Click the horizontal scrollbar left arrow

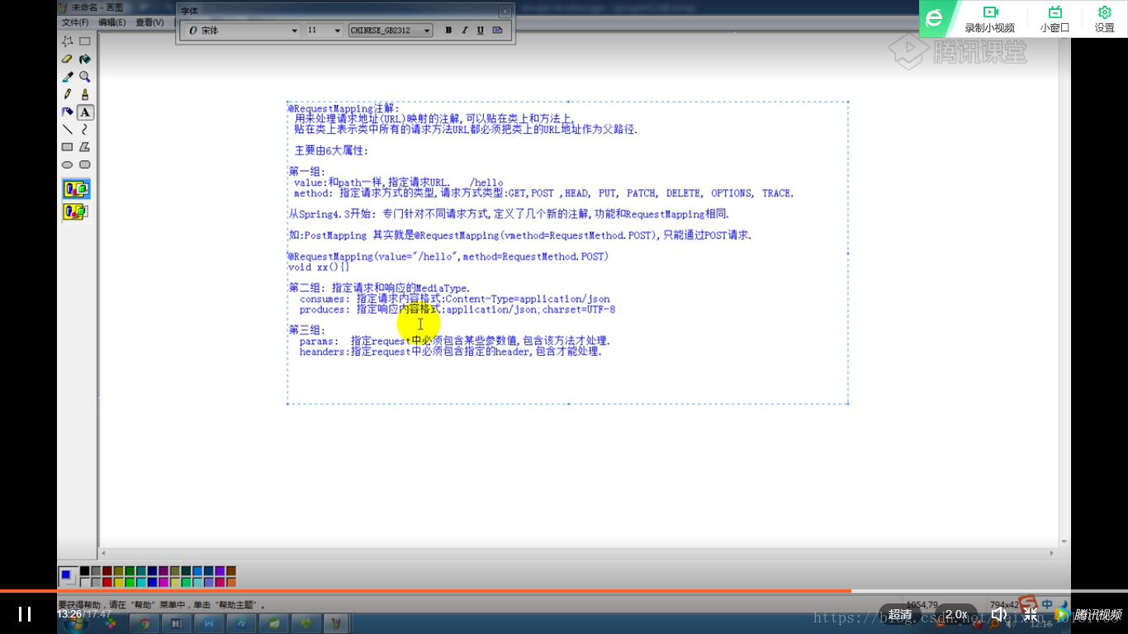(x=103, y=552)
